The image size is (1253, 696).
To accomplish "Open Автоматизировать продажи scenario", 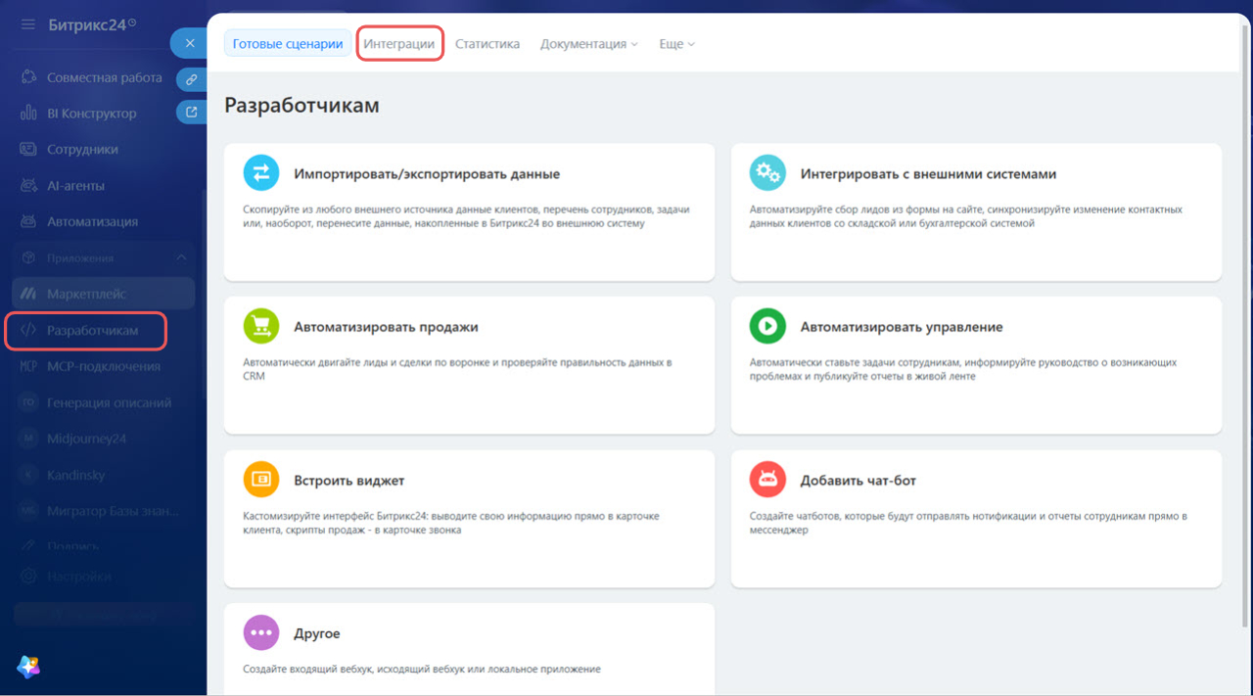I will tap(469, 365).
